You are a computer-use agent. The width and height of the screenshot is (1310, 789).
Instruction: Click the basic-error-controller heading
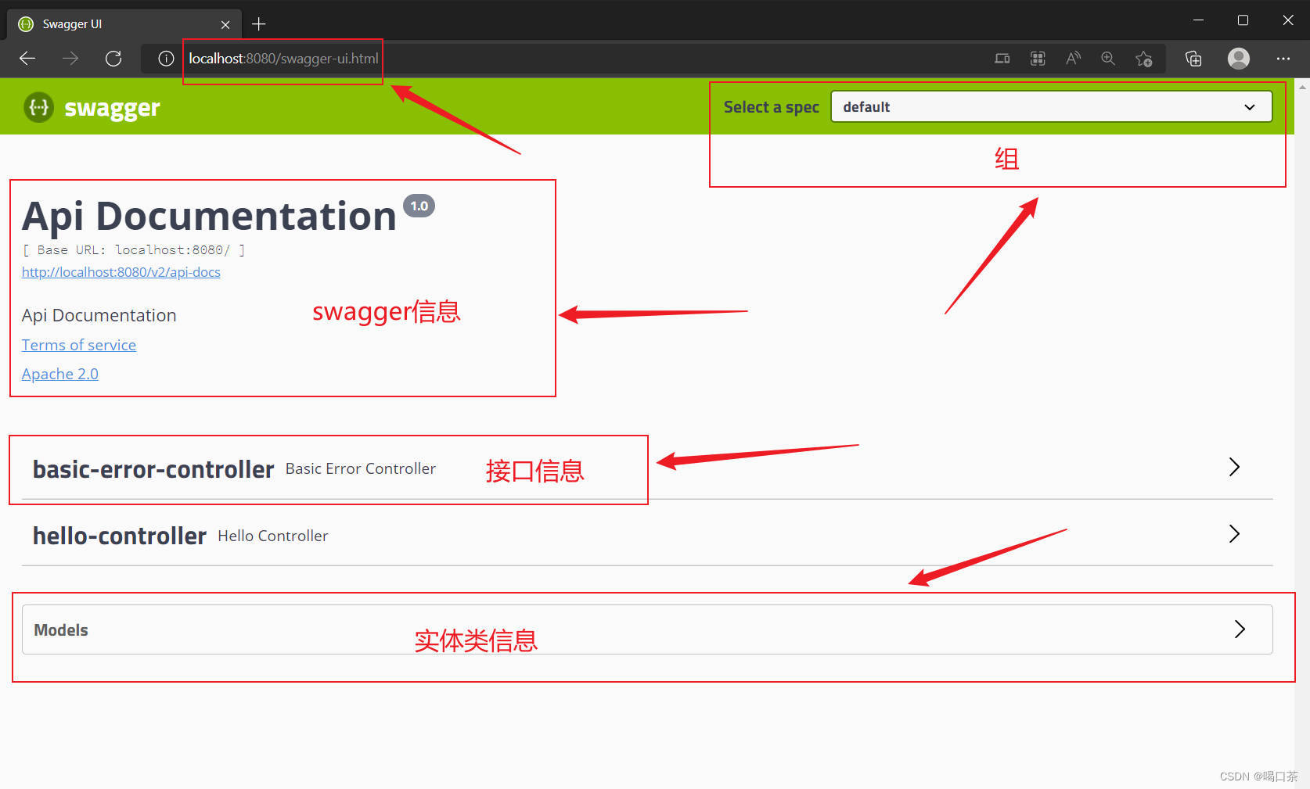[153, 469]
